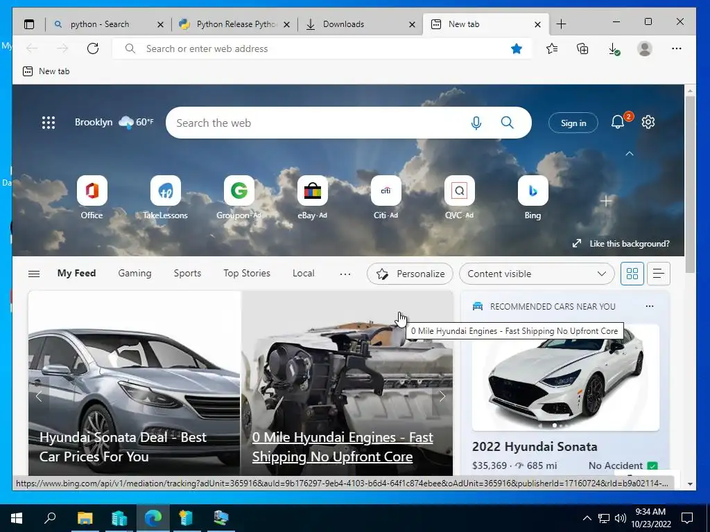
Task: Open the Citi quick link
Action: click(386, 197)
